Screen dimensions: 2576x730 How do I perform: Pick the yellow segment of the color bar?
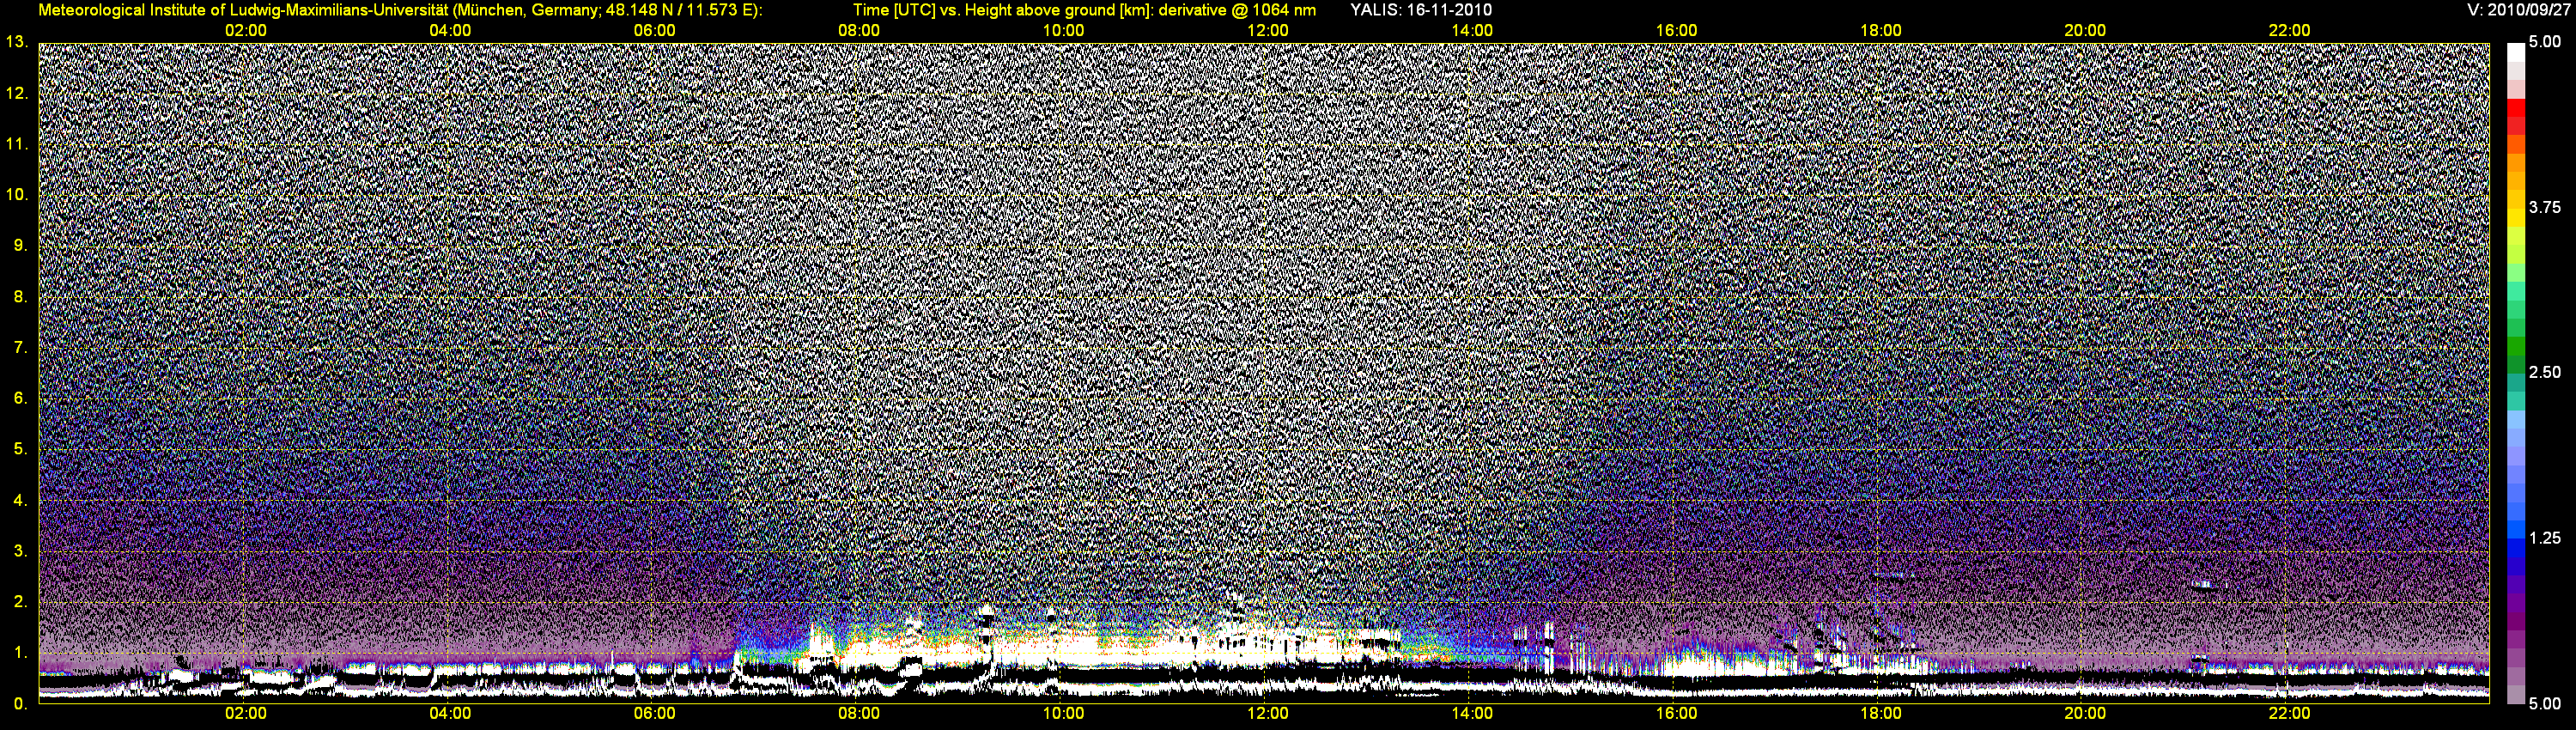2515,218
